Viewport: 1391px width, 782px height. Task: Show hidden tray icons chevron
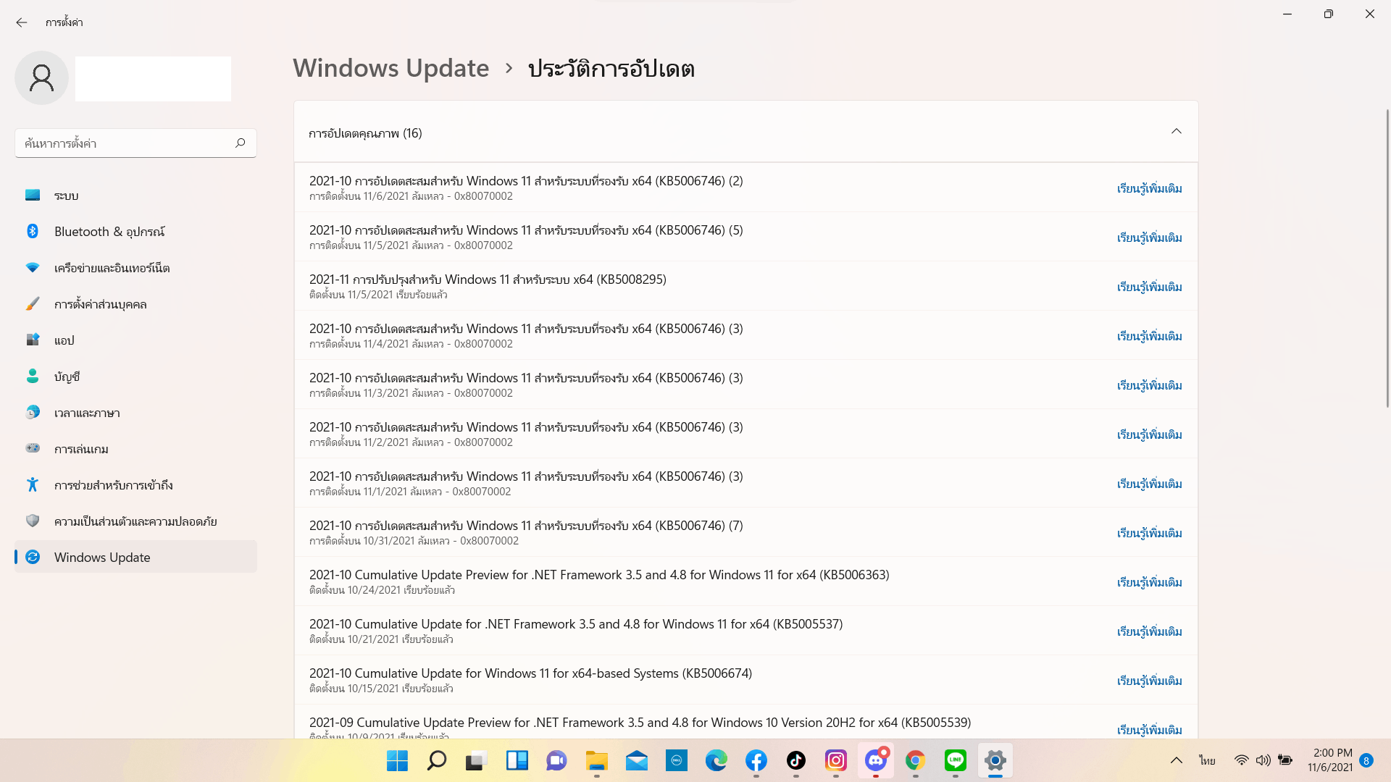[1176, 760]
